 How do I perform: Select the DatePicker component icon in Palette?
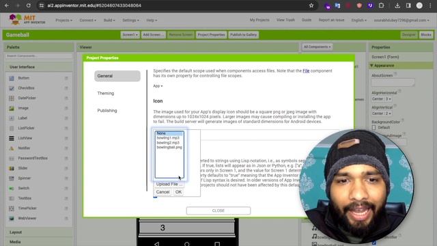click(x=12, y=98)
